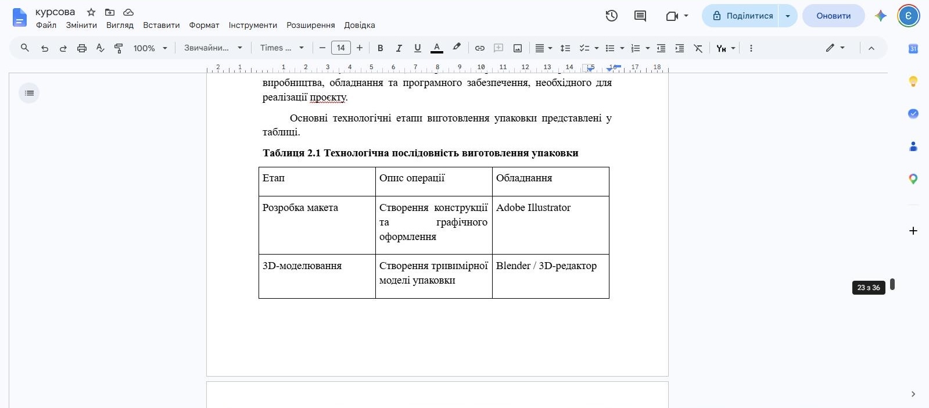Viewport: 929px width, 408px height.
Task: Open Google Calendar side panel
Action: click(x=913, y=49)
